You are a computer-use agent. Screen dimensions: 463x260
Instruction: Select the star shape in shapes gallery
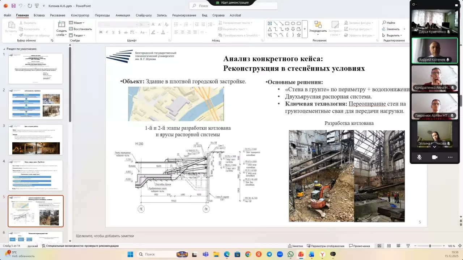[299, 35]
